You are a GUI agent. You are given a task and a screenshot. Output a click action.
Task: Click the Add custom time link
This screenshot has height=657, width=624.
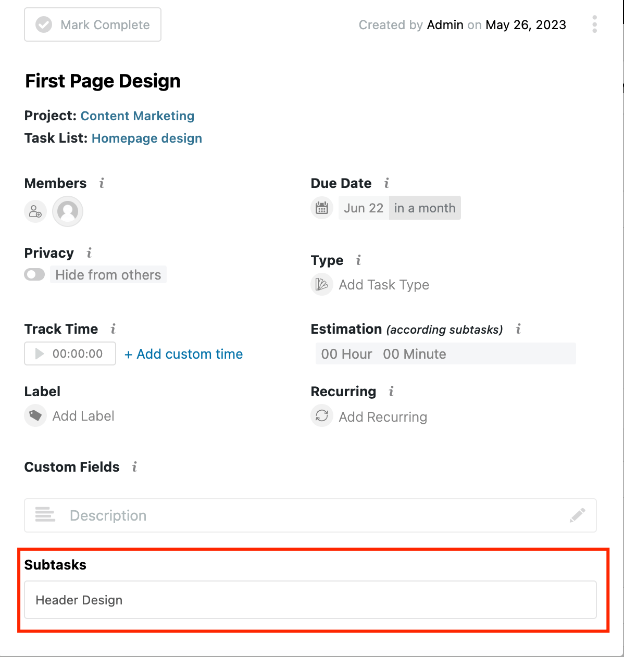tap(184, 354)
